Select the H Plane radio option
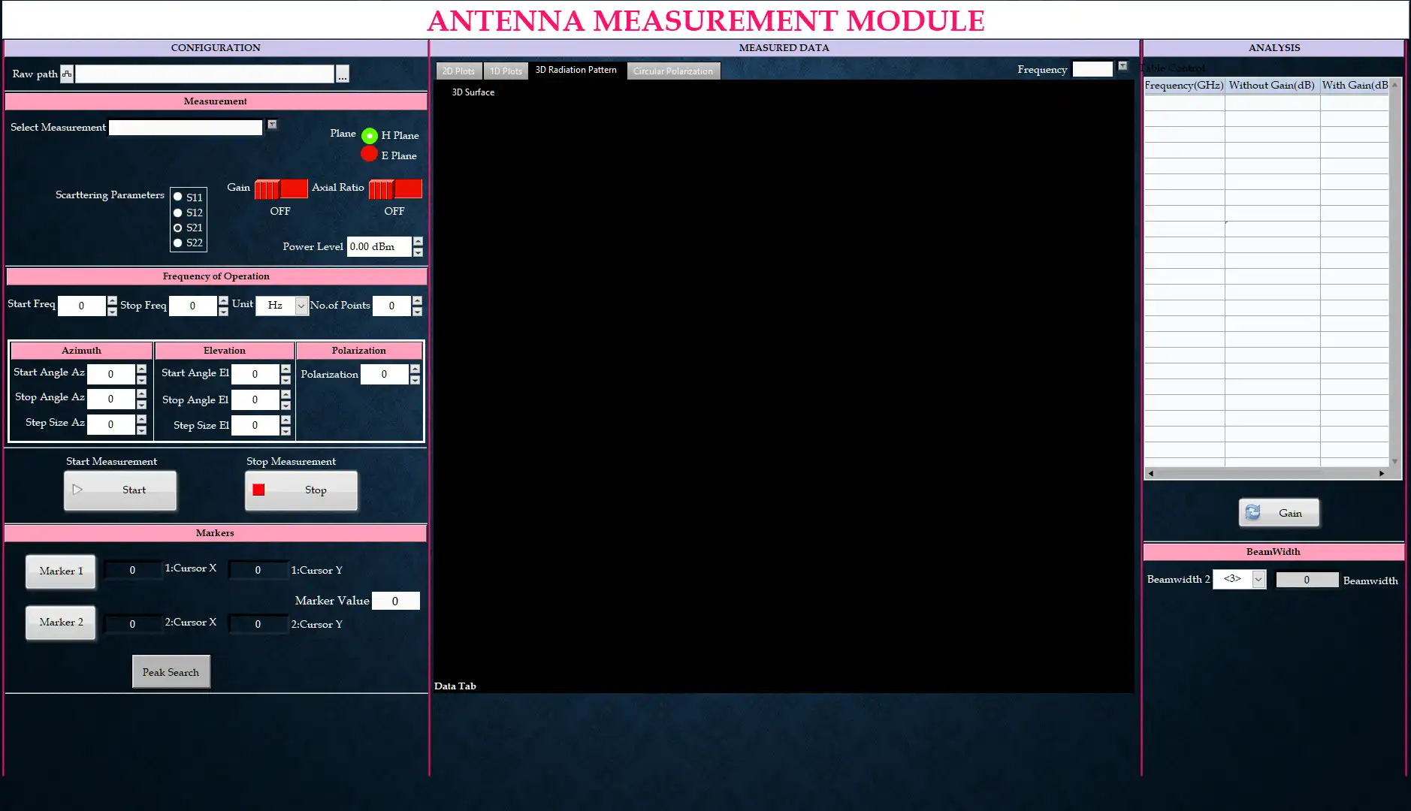 (369, 136)
